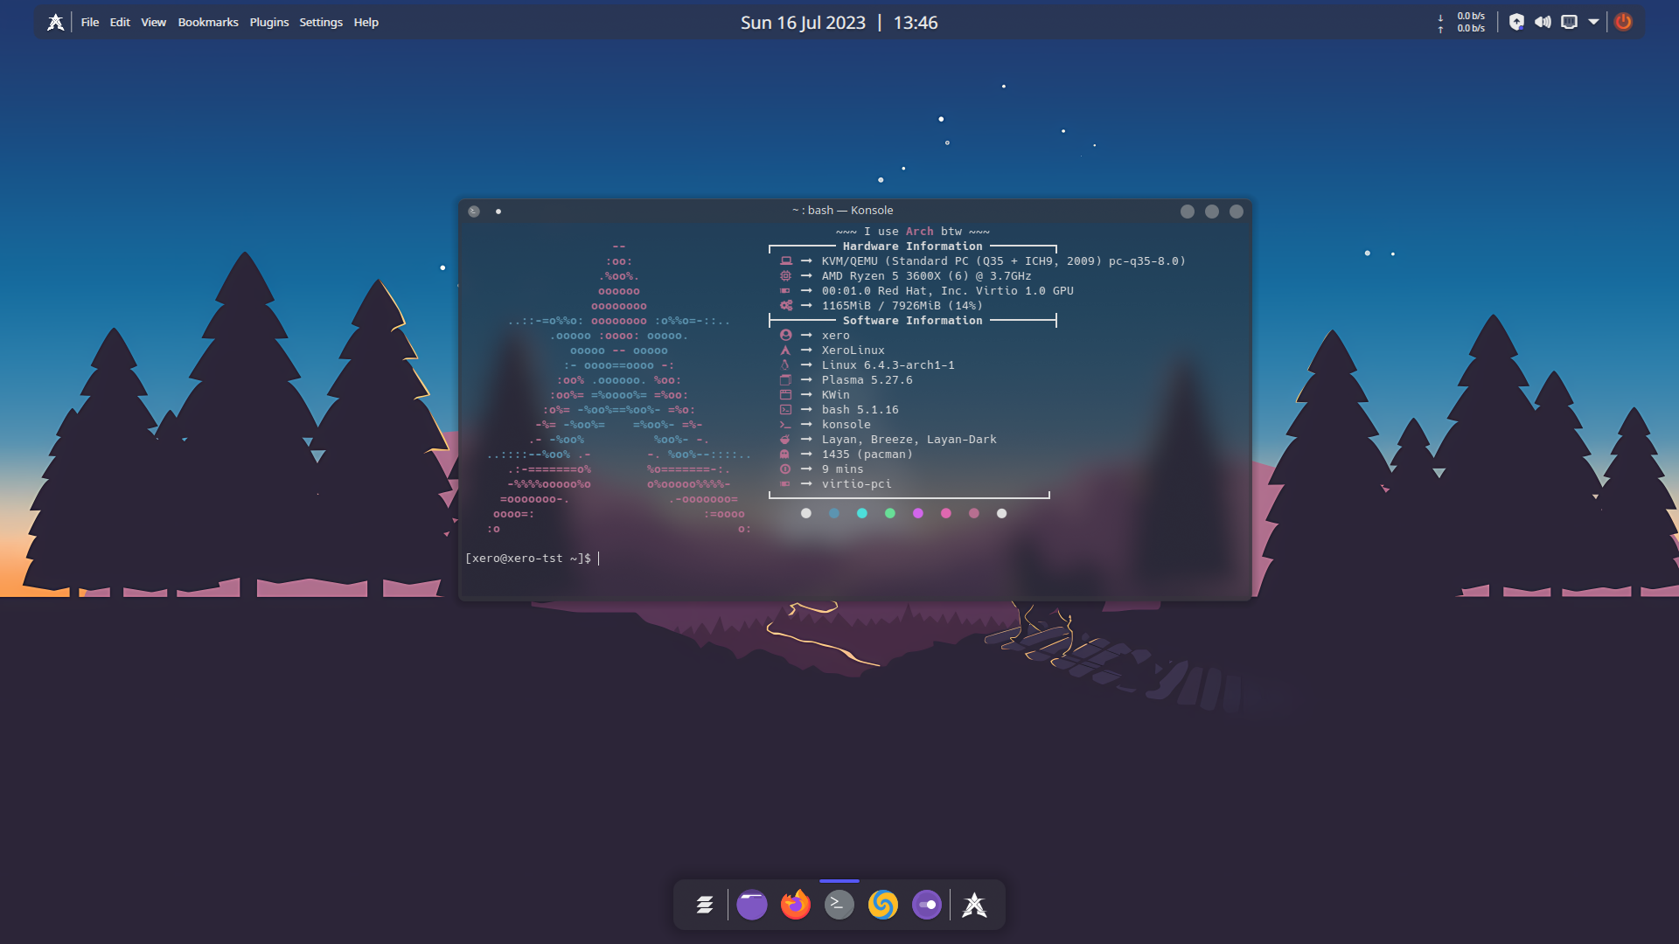1679x944 pixels.
Task: Close the Konsole window
Action: coord(1237,211)
